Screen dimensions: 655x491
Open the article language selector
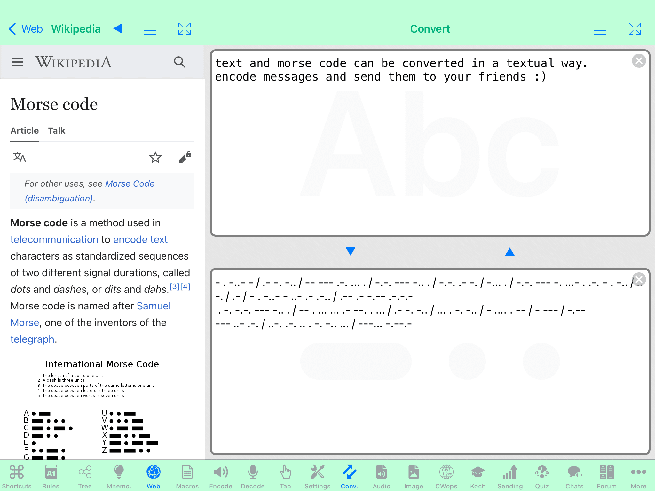20,157
